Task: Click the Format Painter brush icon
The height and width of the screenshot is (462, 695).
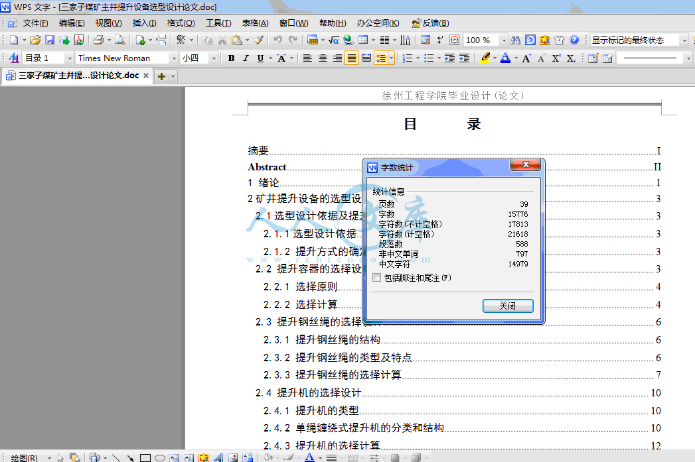Action: tap(258, 40)
